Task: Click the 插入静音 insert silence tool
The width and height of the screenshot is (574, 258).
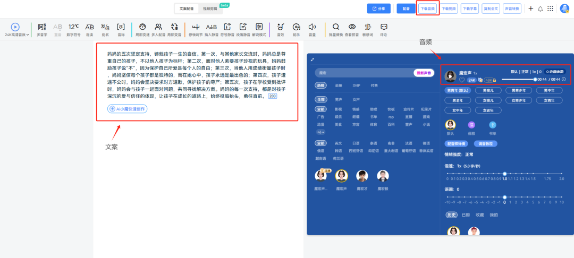Action: pos(212,30)
